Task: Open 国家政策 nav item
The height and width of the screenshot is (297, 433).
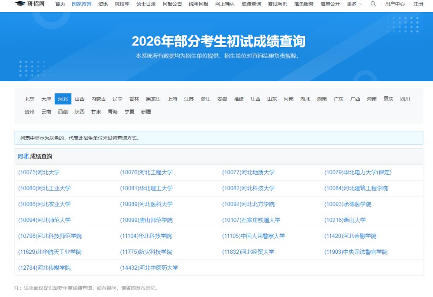Action: (81, 4)
